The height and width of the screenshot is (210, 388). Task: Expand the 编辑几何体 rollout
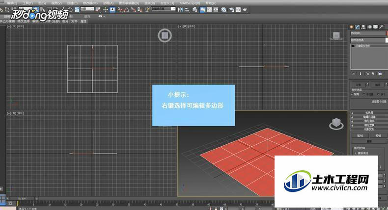(x=369, y=117)
